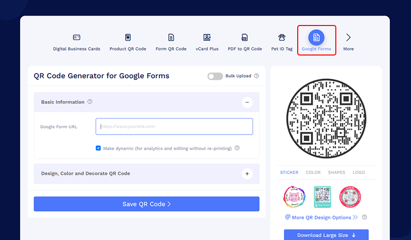This screenshot has height=240, width=411.
Task: Open Digital Business Cards icon
Action: click(77, 37)
